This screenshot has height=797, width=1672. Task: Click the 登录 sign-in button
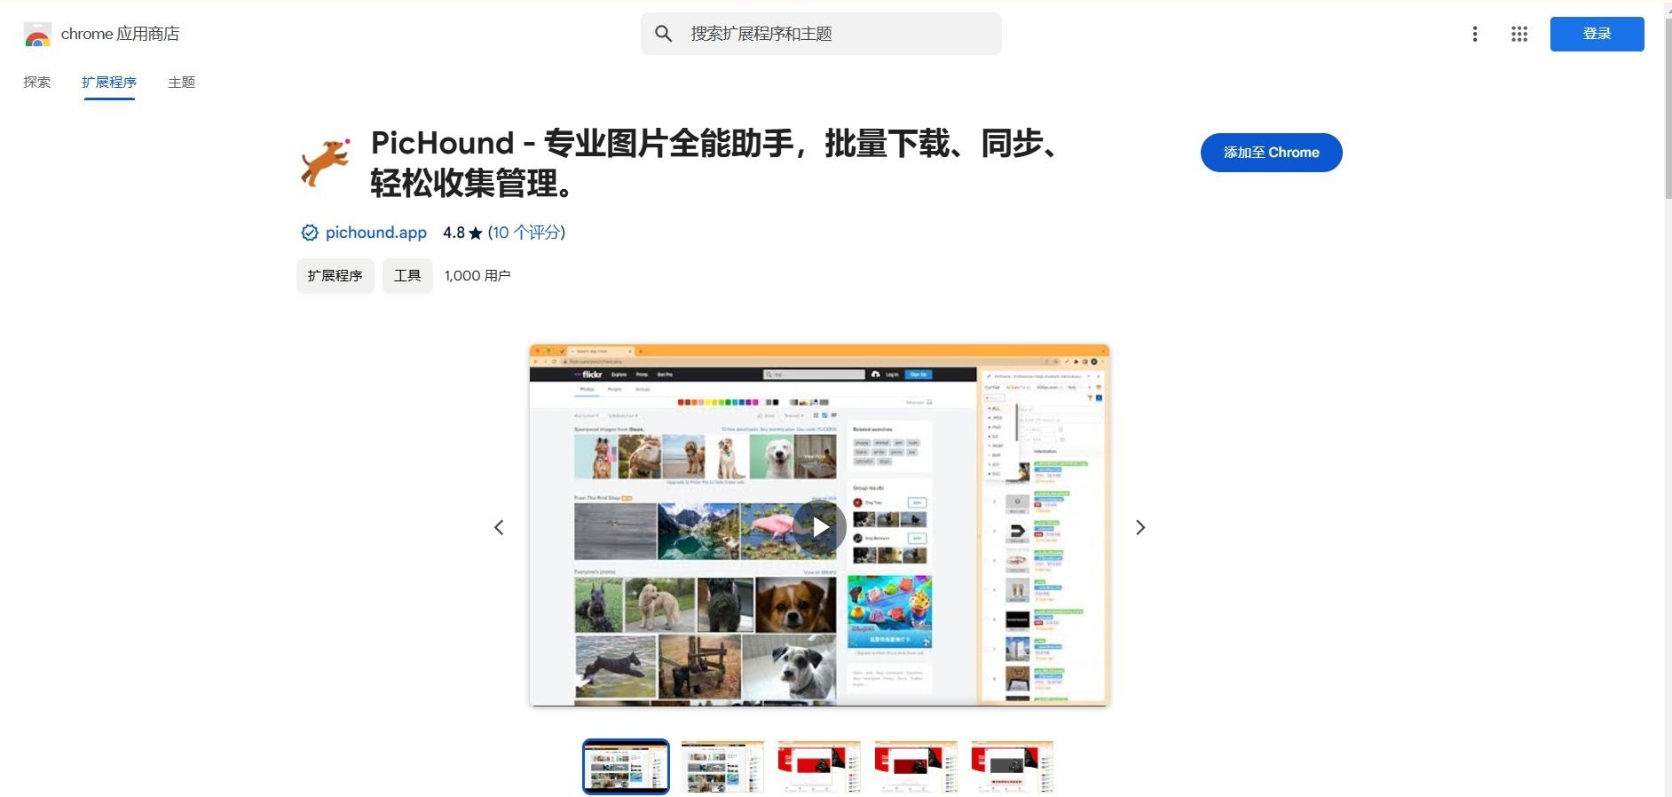[1597, 34]
